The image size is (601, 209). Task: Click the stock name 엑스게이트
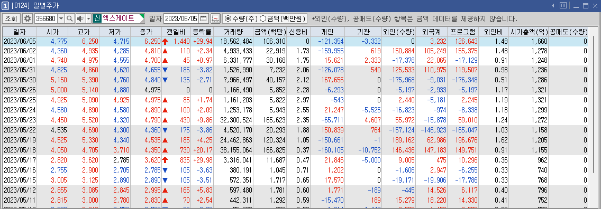(119, 18)
